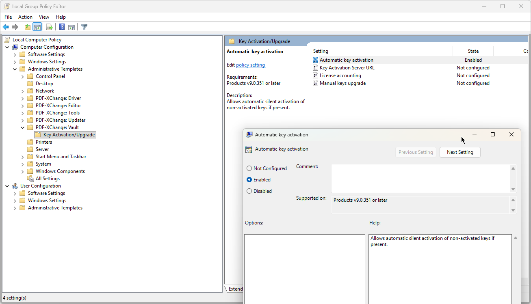531x304 pixels.
Task: Click the System folder icon in the tree
Action: point(30,164)
